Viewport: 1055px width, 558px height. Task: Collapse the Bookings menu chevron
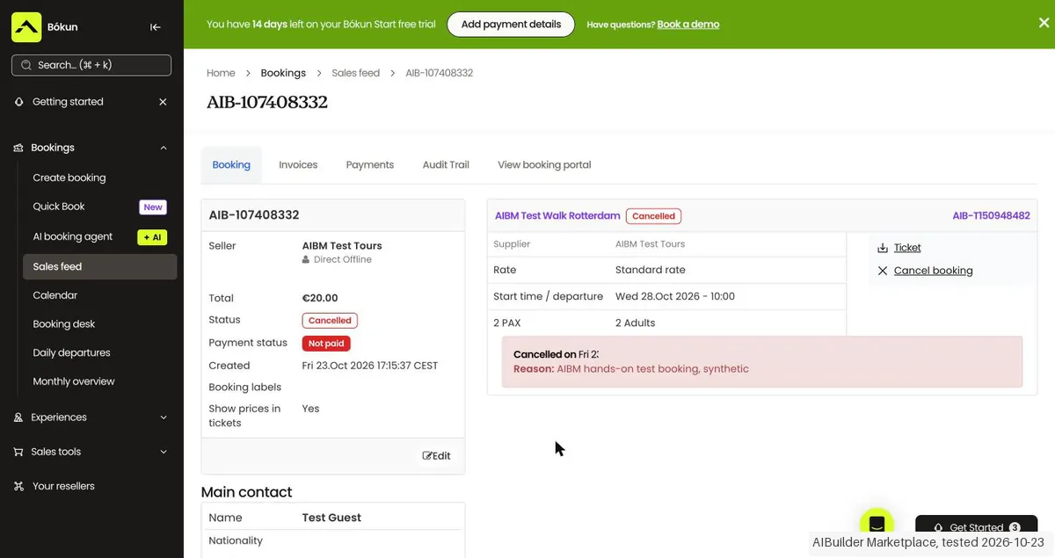click(164, 148)
